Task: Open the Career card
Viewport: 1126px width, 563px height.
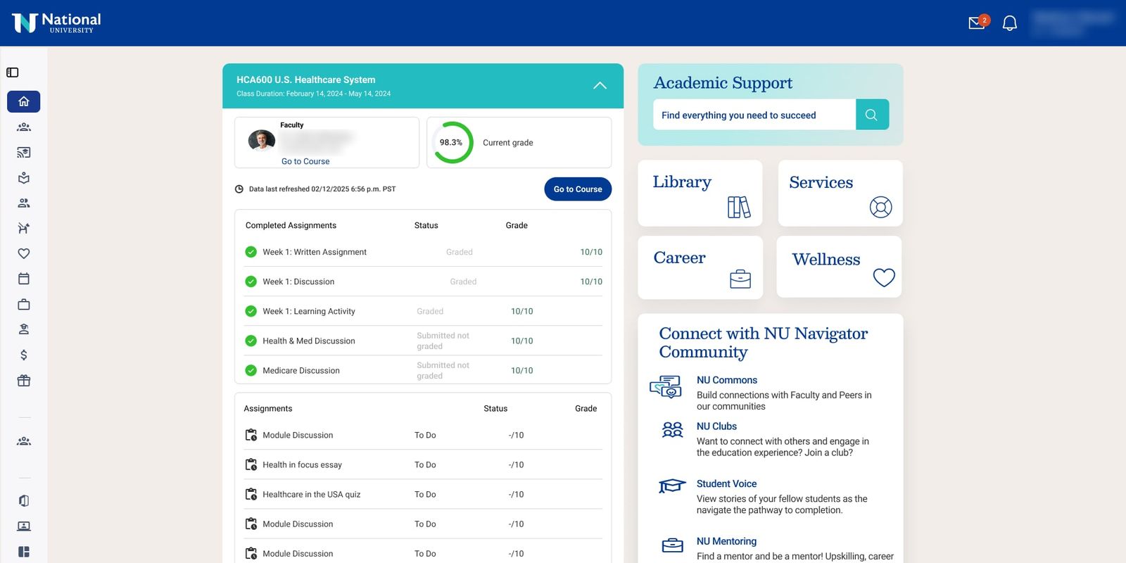Action: click(700, 267)
